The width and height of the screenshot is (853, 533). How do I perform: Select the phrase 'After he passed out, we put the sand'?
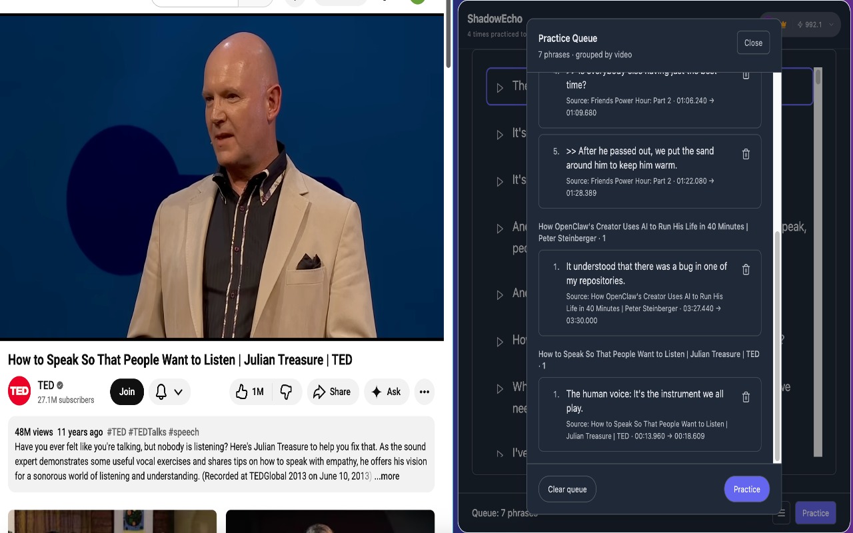(x=640, y=158)
